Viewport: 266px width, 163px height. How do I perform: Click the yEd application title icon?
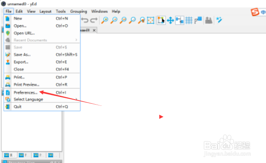point(3,4)
